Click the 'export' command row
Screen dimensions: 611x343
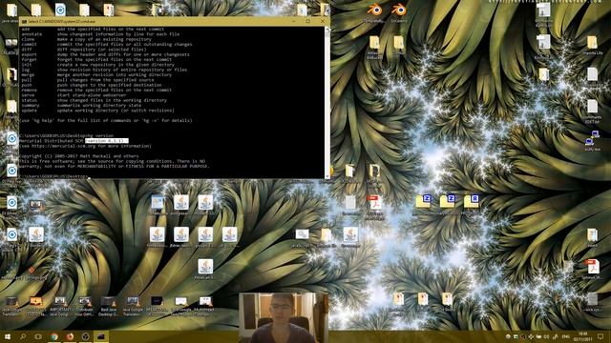pyautogui.click(x=106, y=54)
